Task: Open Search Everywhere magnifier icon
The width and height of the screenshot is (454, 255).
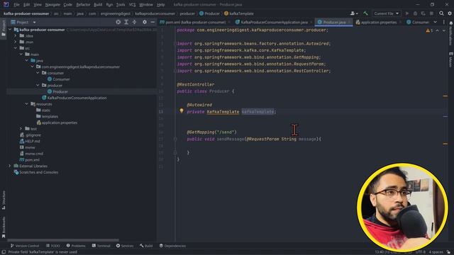Action: point(441,13)
